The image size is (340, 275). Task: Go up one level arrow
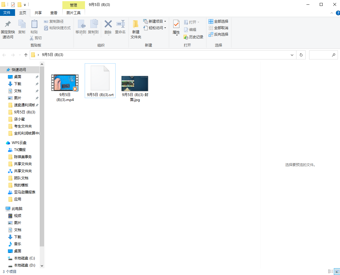pyautogui.click(x=26, y=55)
